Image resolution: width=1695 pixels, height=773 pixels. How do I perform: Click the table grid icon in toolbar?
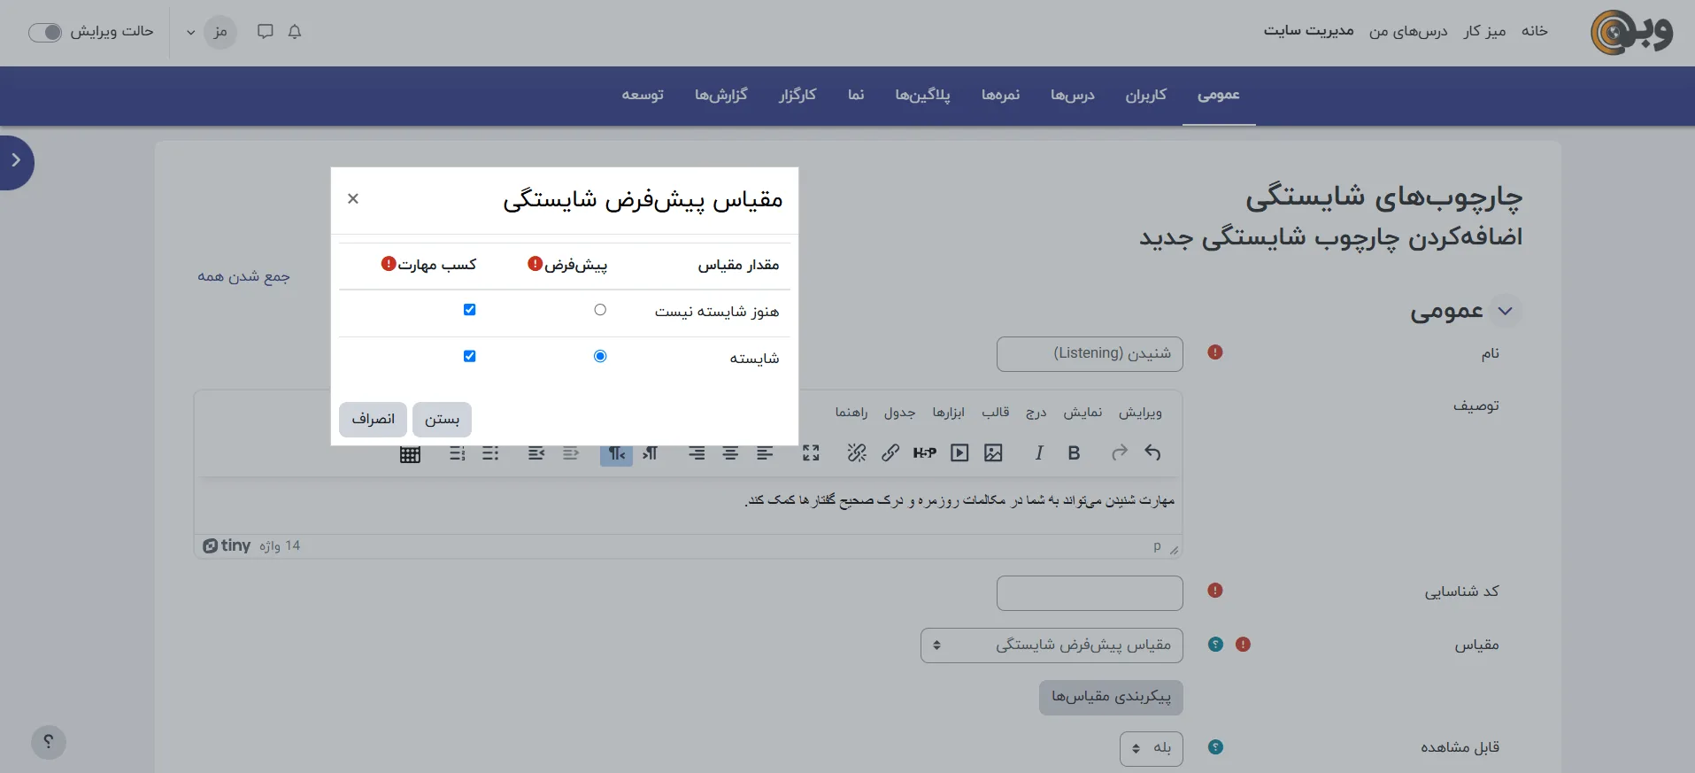pyautogui.click(x=410, y=454)
